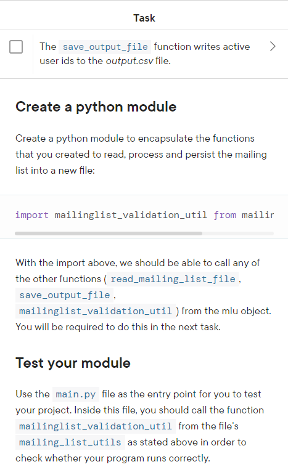Click save_output_file inline code in paragraph

(65, 294)
